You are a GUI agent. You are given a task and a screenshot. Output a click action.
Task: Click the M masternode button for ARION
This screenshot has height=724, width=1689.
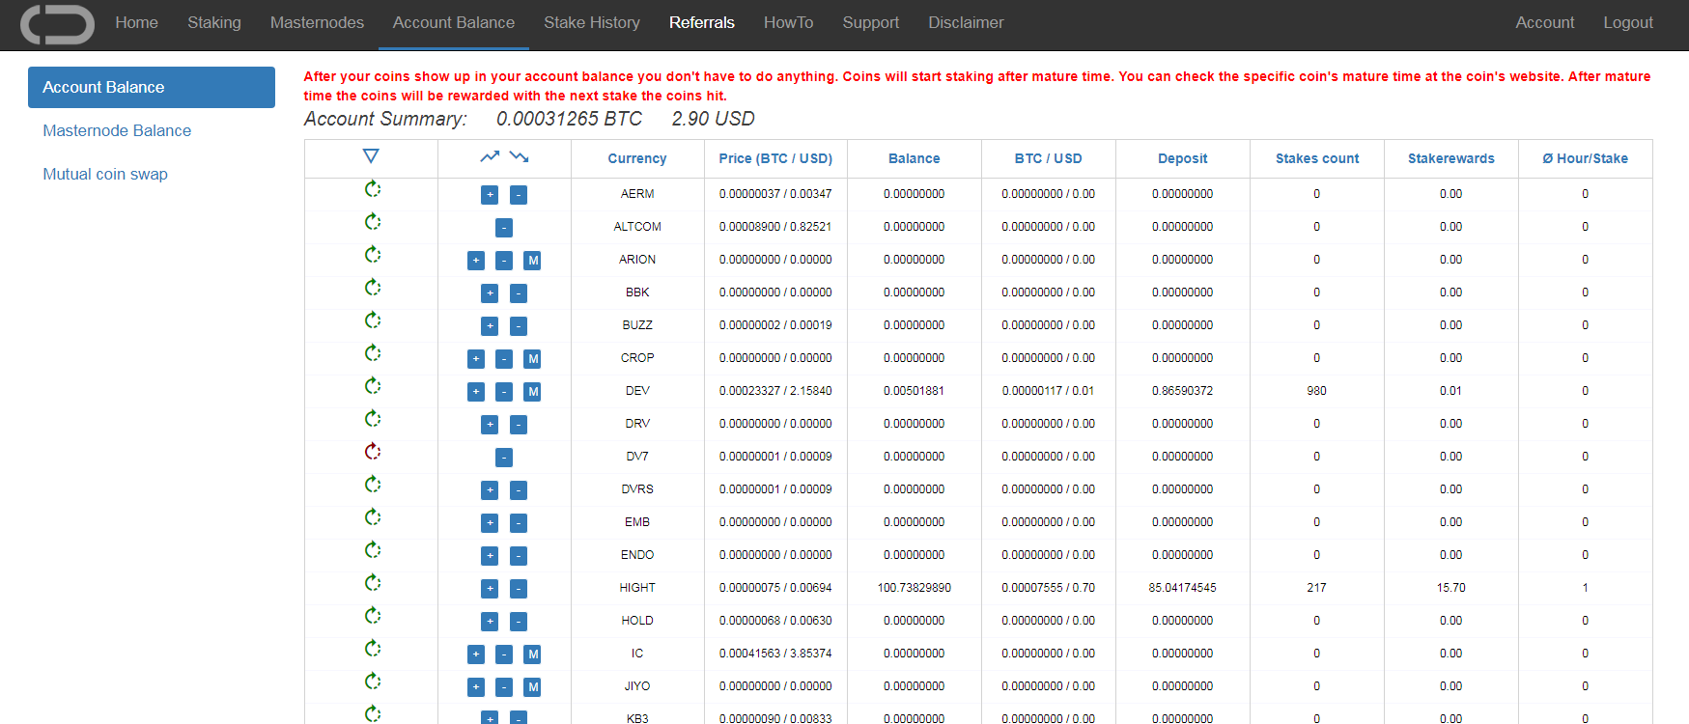(532, 261)
